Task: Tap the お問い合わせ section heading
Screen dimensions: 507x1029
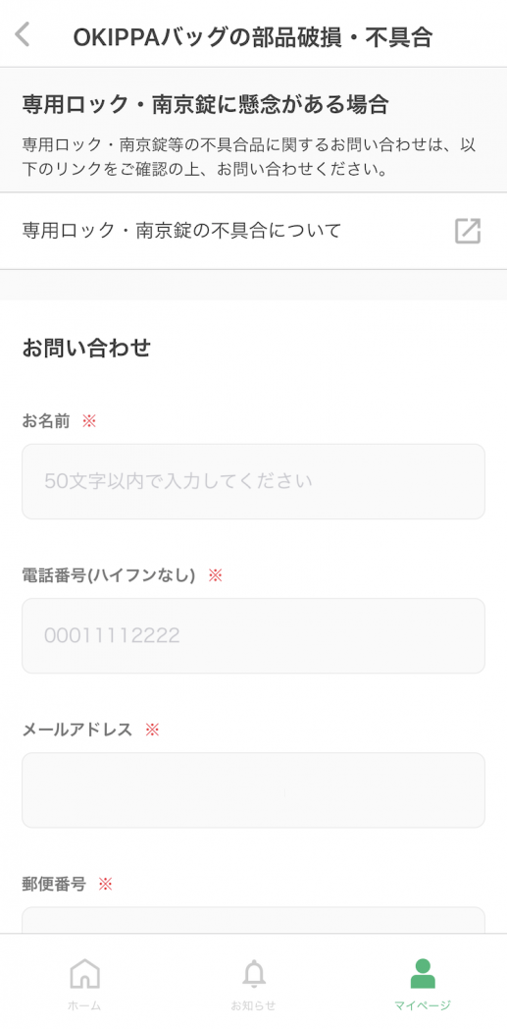Action: pyautogui.click(x=86, y=348)
